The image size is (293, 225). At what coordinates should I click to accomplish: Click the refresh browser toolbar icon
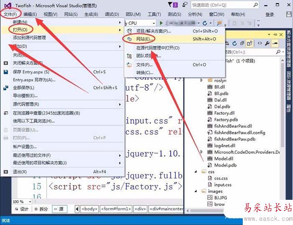click(205, 23)
